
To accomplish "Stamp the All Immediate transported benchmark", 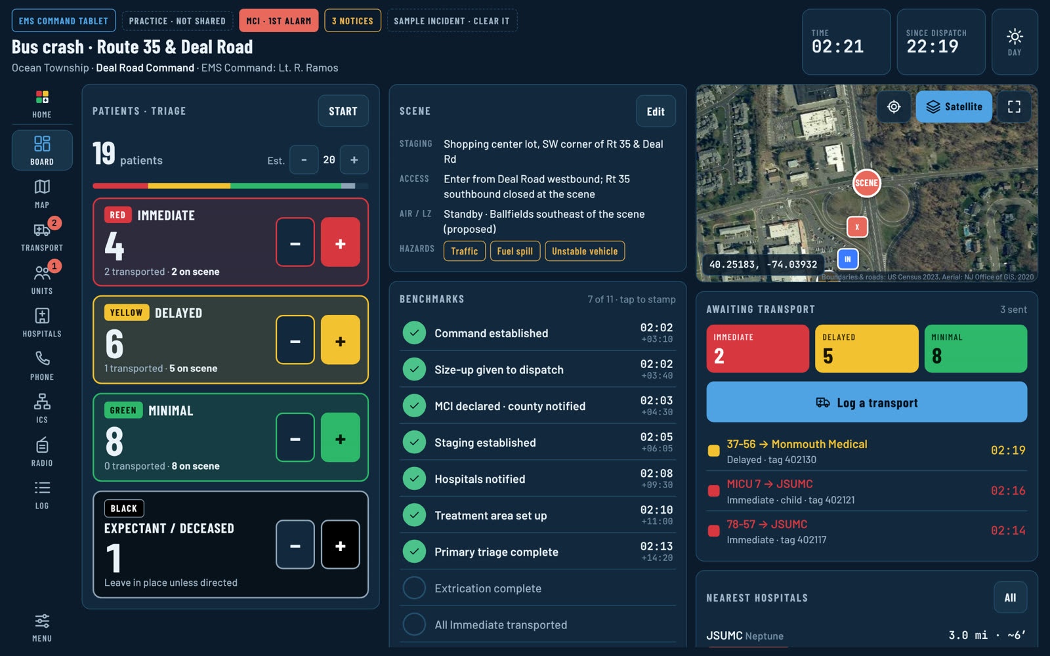I will 537,625.
